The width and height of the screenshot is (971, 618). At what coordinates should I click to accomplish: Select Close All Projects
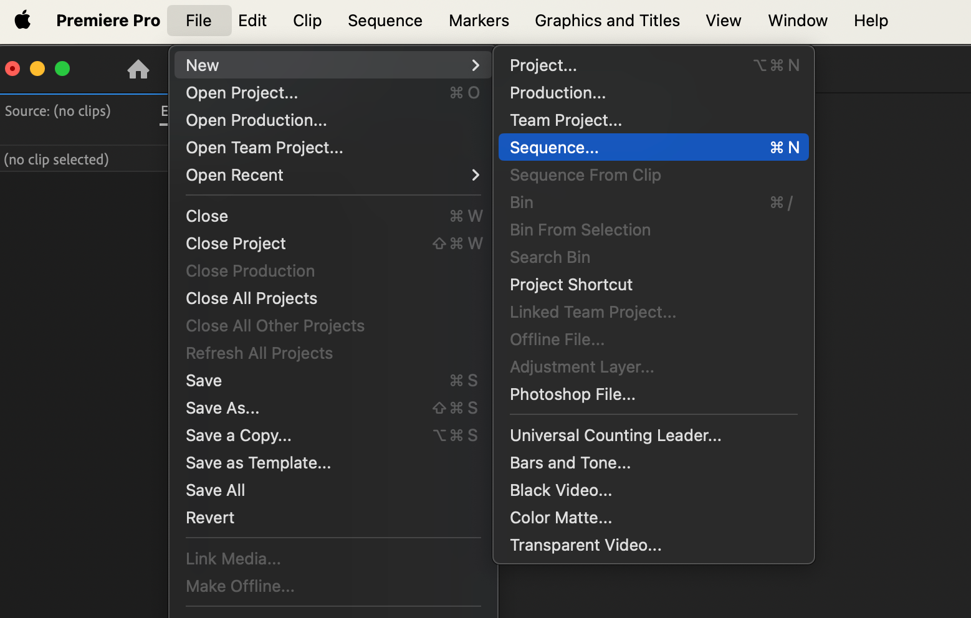[333, 298]
